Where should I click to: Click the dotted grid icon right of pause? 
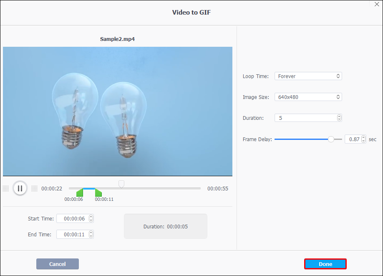tap(35, 188)
